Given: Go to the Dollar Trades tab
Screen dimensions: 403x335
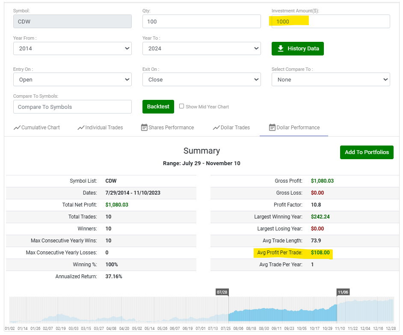Looking at the screenshot, I should (231, 128).
